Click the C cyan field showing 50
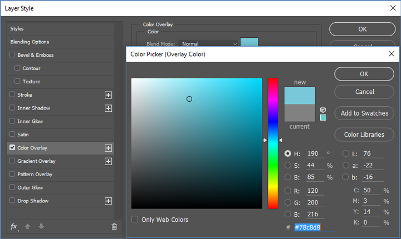This screenshot has width=401, height=239. point(371,191)
